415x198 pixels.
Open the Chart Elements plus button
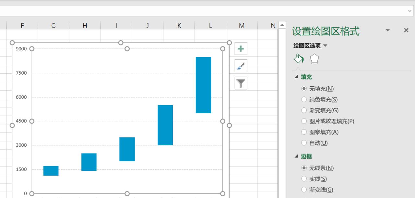(x=241, y=49)
